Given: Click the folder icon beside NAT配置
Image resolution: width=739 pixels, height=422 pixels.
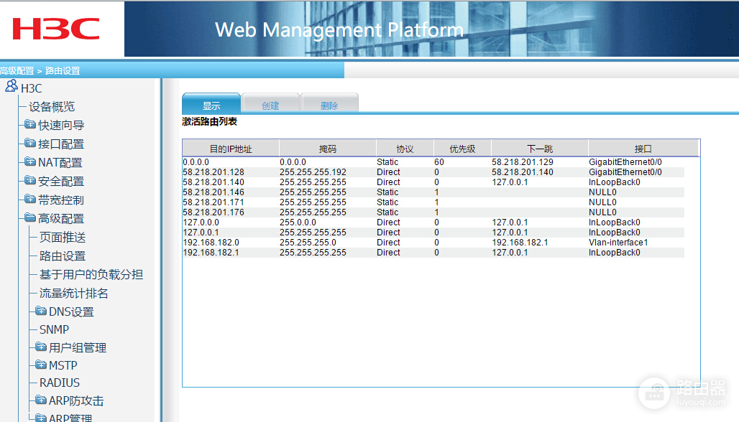Looking at the screenshot, I should tap(30, 162).
